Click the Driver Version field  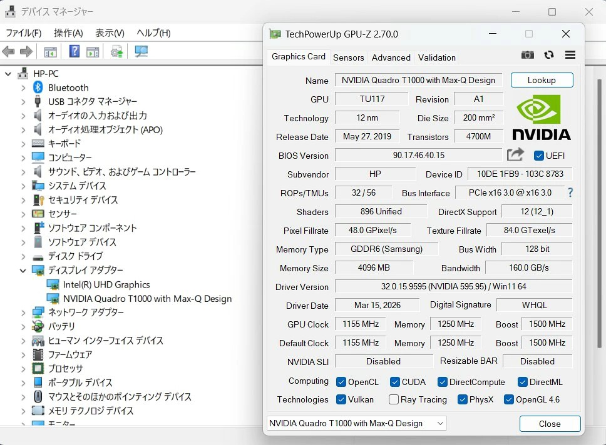point(453,286)
